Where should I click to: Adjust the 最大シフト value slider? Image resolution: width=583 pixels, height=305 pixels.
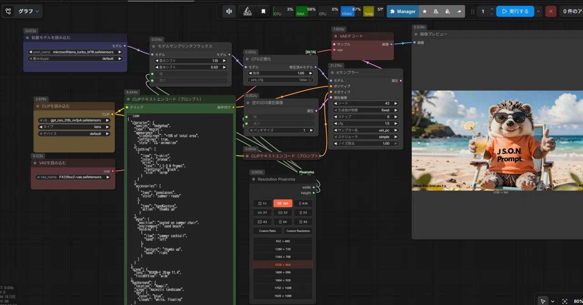189,61
